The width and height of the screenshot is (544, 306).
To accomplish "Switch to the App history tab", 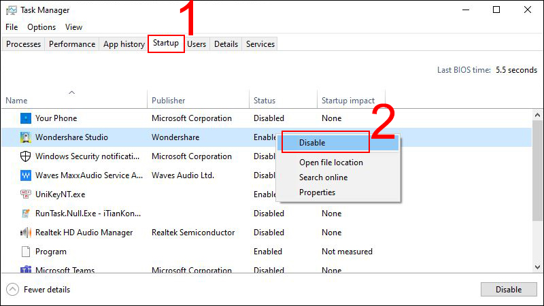I will pos(124,44).
